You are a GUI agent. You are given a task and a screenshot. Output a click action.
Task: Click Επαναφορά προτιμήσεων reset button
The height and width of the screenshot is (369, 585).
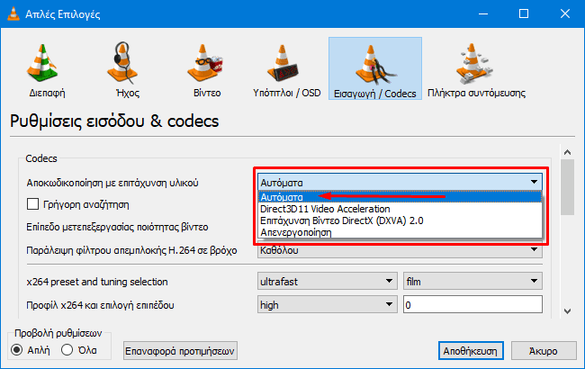tap(180, 351)
